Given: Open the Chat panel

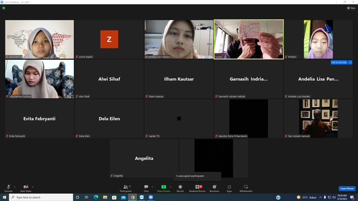Looking at the screenshot, I should [146, 188].
